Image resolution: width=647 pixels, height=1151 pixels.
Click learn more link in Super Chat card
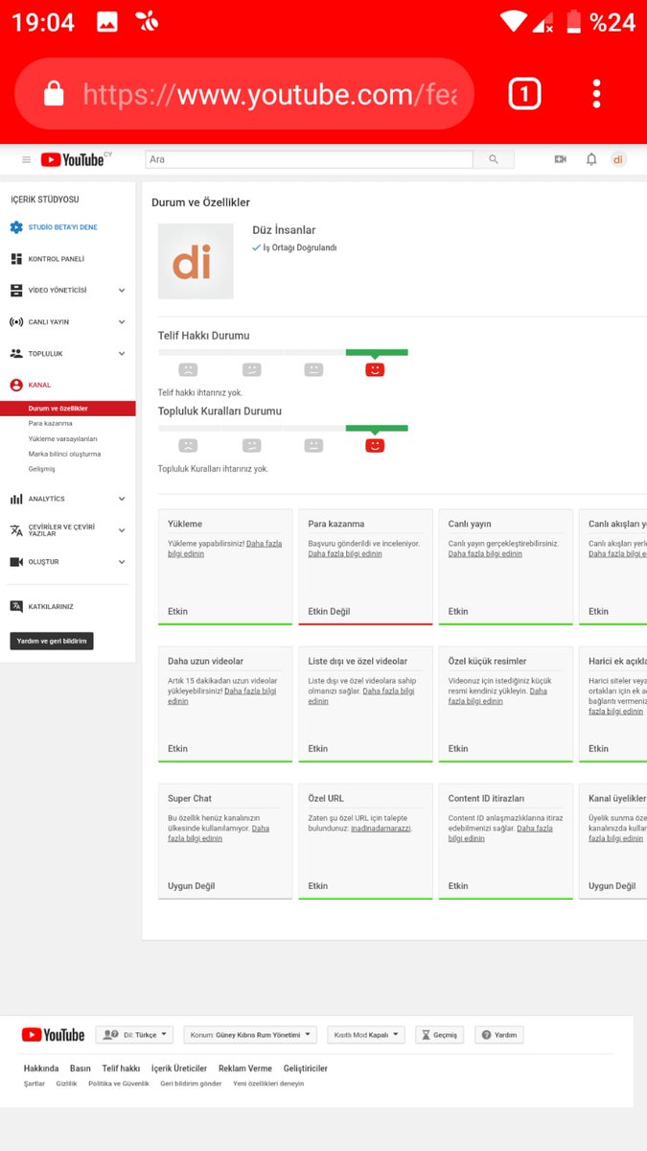point(219,833)
